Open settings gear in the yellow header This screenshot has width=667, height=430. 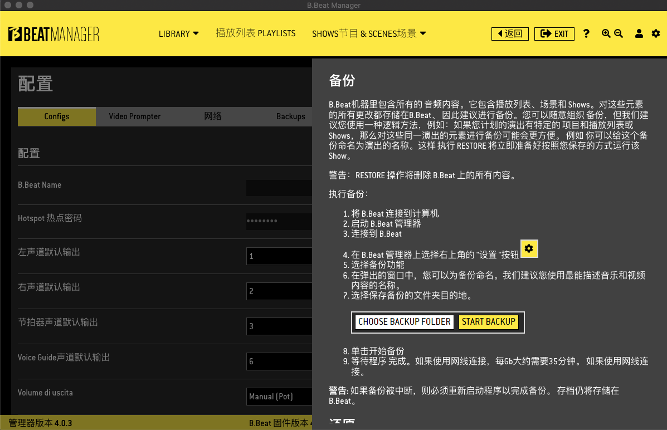pos(656,33)
